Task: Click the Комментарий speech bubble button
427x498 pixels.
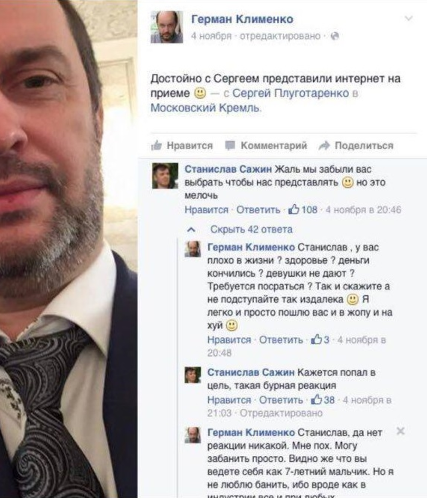Action: point(266,145)
